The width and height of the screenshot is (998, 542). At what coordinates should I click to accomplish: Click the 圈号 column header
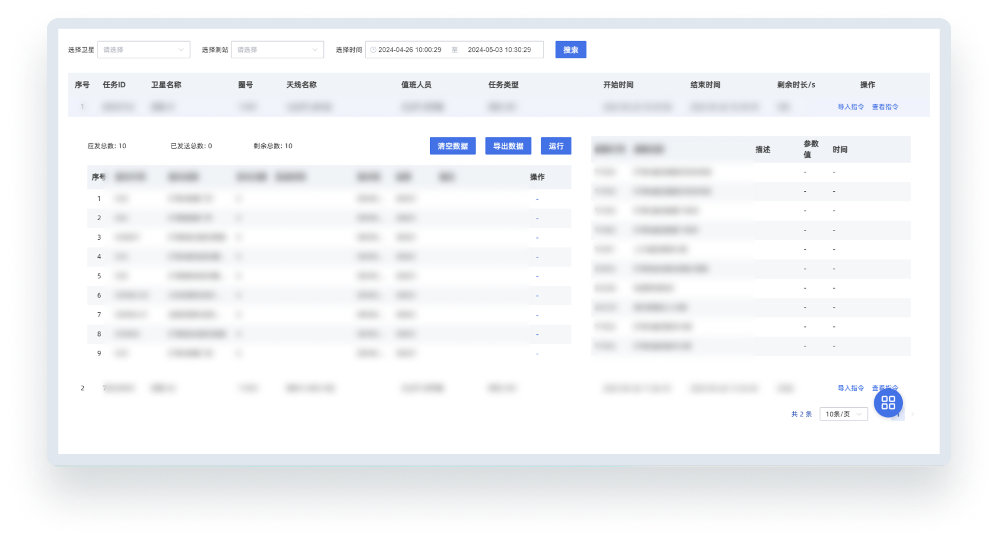[245, 84]
